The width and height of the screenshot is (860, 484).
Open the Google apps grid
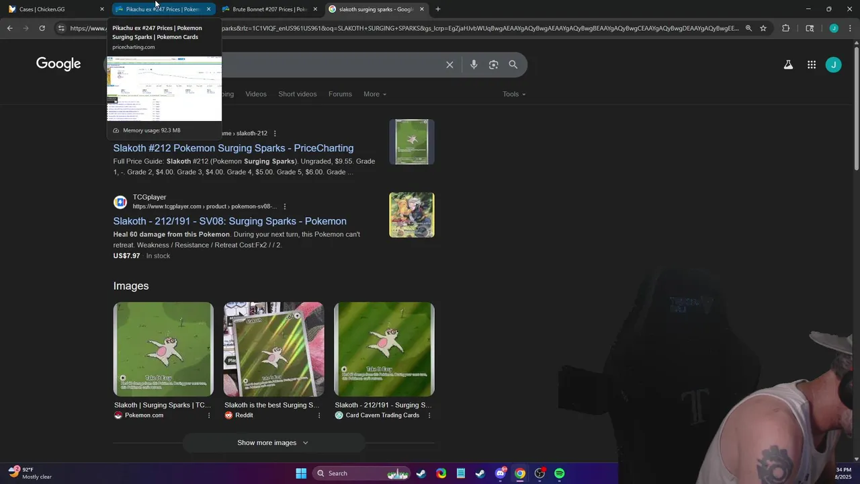[x=812, y=65]
